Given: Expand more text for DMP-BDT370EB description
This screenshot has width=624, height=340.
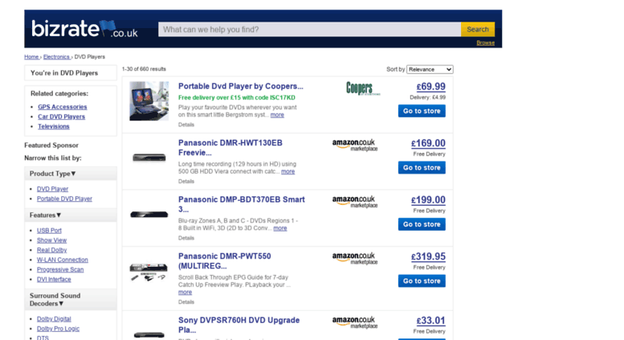Looking at the screenshot, I should pyautogui.click(x=280, y=228).
